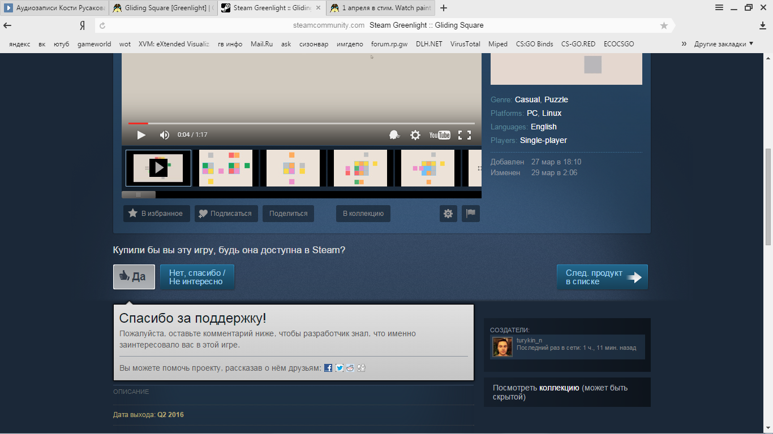This screenshot has height=434, width=773.
Task: Share on Facebook icon
Action: pos(328,368)
